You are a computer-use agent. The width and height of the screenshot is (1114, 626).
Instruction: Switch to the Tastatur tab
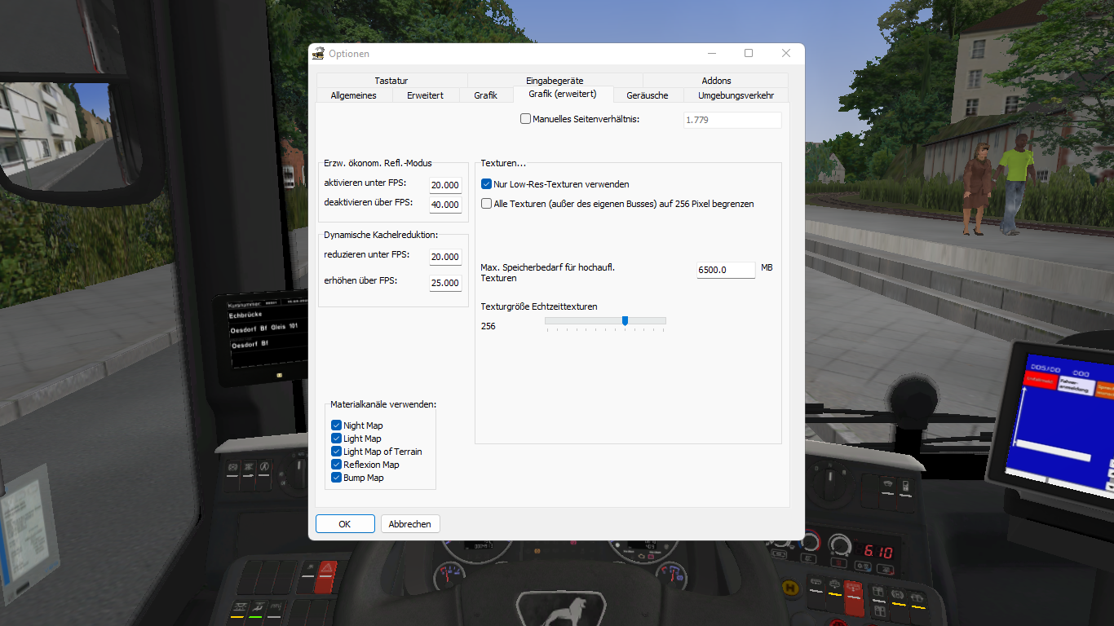tap(391, 81)
